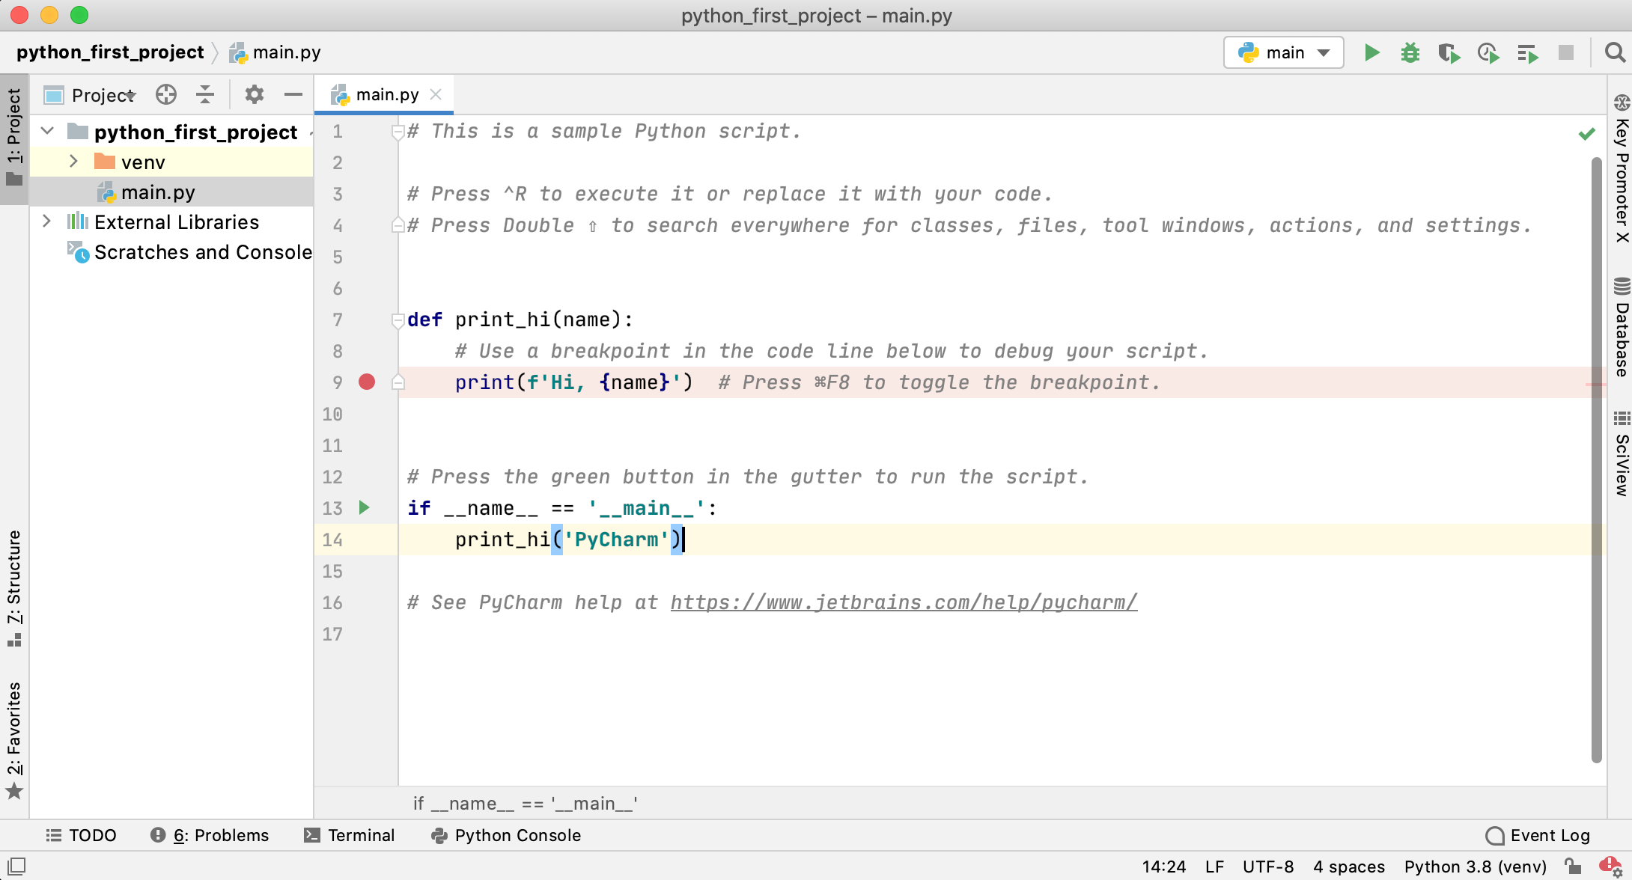The height and width of the screenshot is (880, 1632).
Task: Expand External Libraries node
Action: point(46,221)
